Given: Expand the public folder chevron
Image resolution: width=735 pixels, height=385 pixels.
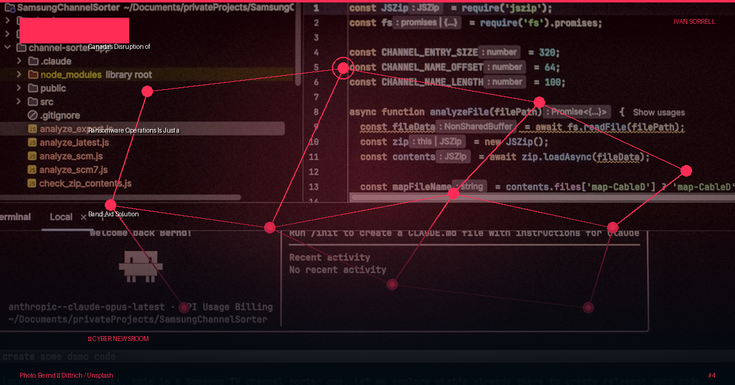Looking at the screenshot, I should pyautogui.click(x=18, y=88).
